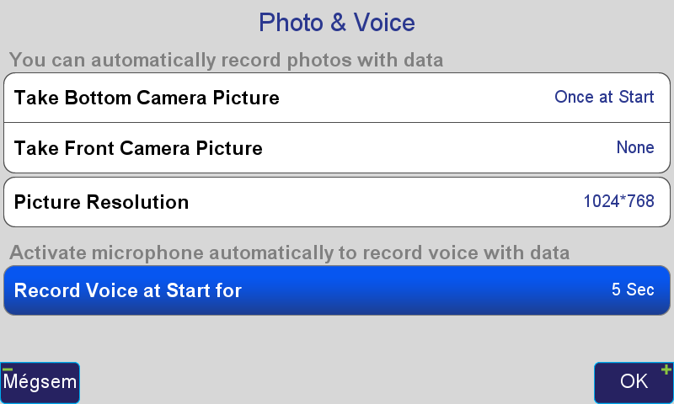Change the front camera 'None' value

[634, 147]
